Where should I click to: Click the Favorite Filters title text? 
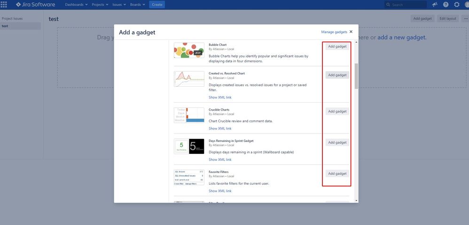[x=219, y=172]
